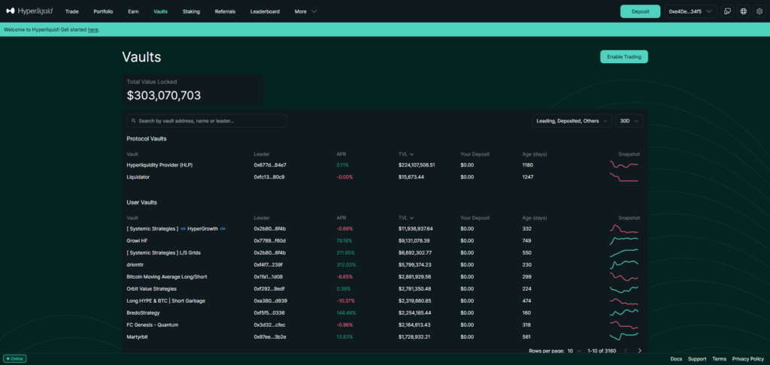Open the Portfolio tab
770x365 pixels.
[103, 11]
